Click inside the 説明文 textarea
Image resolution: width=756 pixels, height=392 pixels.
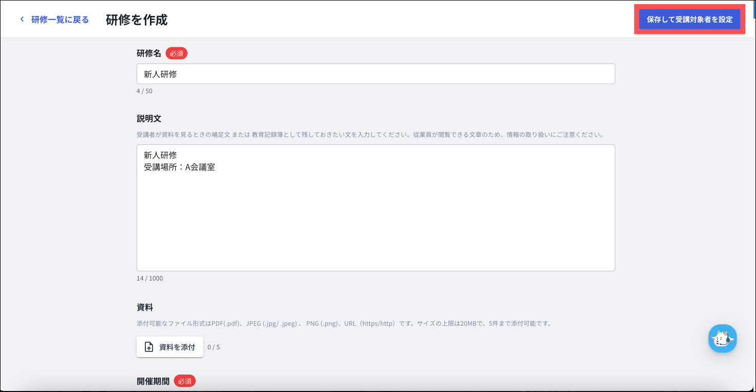click(x=375, y=208)
